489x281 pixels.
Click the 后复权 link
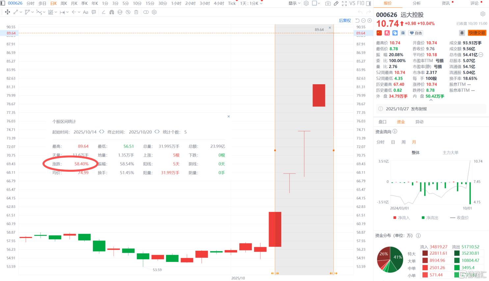coord(345,20)
